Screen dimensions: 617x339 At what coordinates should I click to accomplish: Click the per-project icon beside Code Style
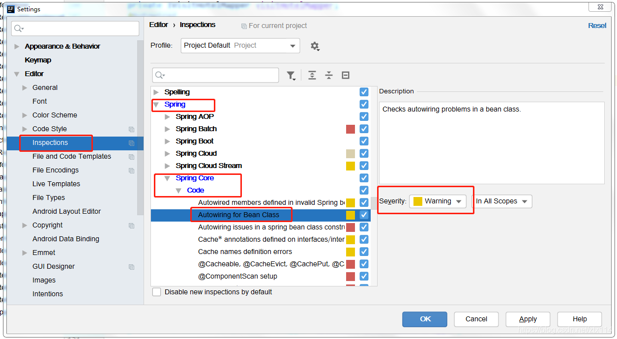click(131, 129)
